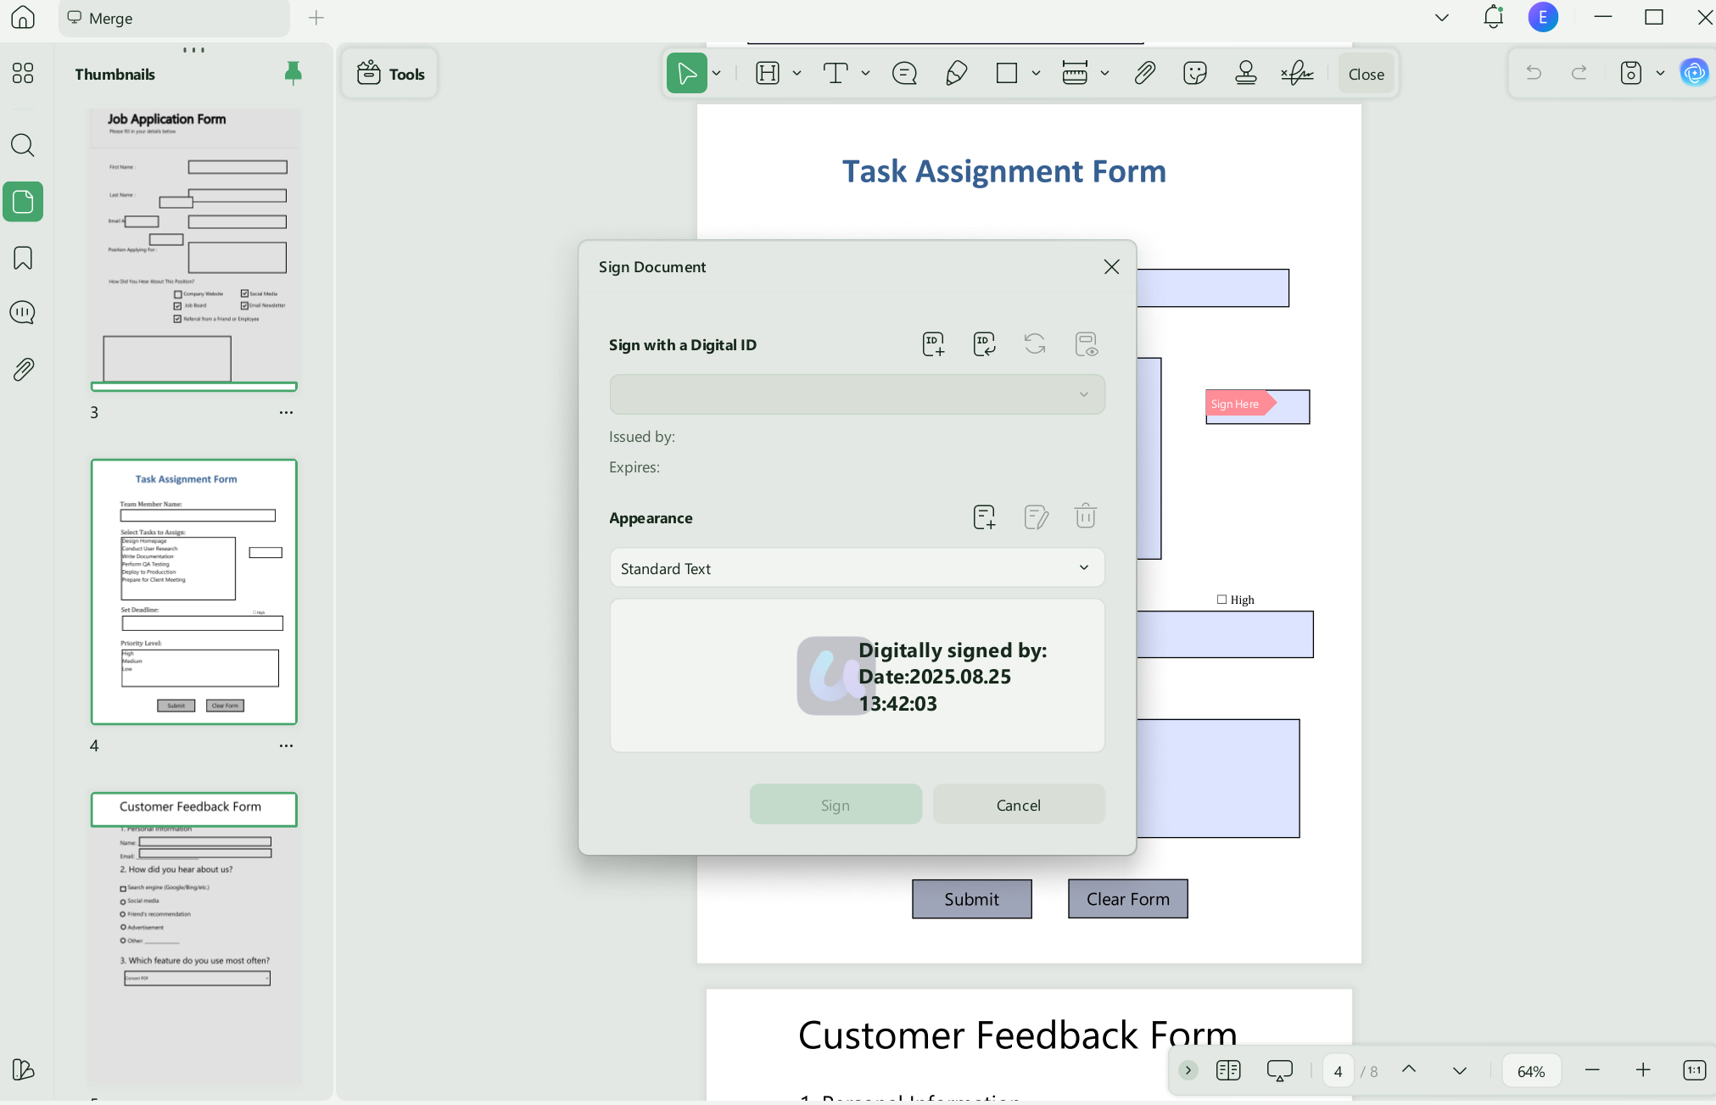This screenshot has height=1105, width=1716.
Task: View Digital ID certificate details
Action: coord(1086,344)
